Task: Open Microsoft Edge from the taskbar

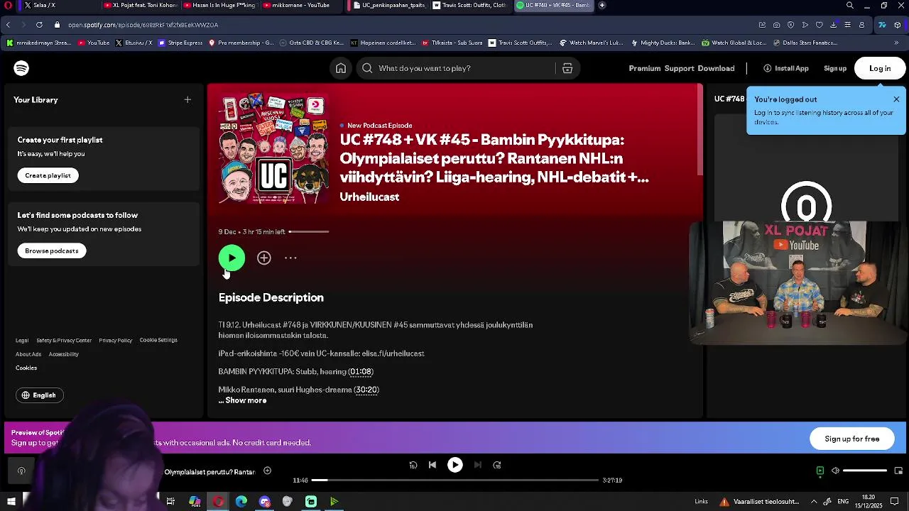Action: pyautogui.click(x=241, y=501)
